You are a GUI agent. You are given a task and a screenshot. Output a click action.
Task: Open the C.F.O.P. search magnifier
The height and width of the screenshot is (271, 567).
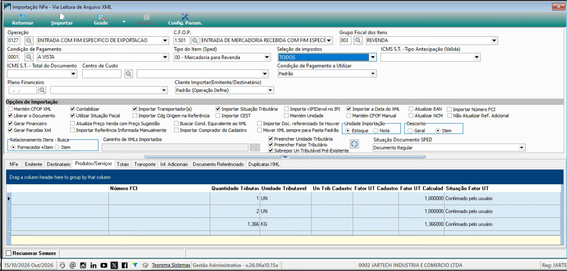(195, 41)
